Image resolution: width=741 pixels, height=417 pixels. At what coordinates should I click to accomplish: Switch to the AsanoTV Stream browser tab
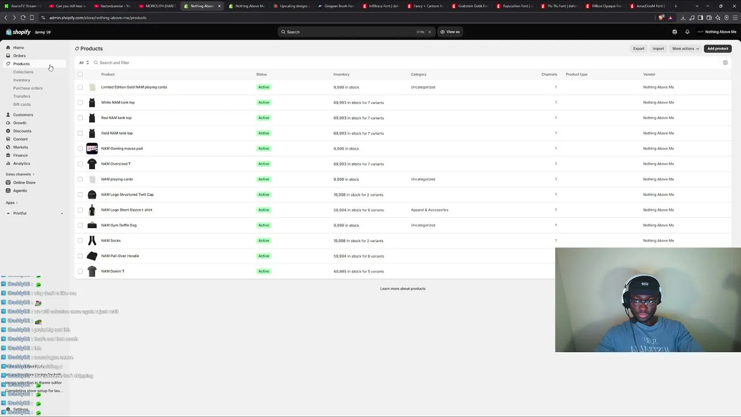[23, 6]
